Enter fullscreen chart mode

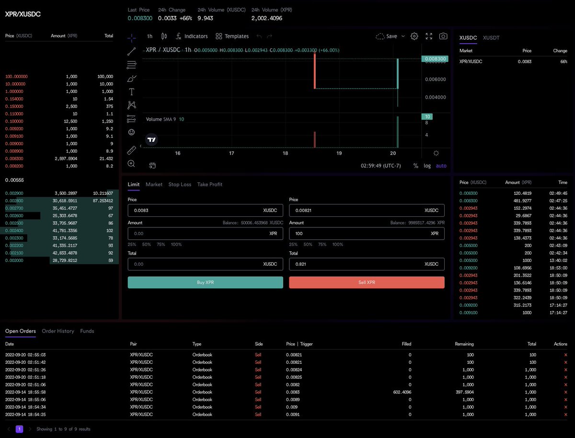(x=429, y=36)
